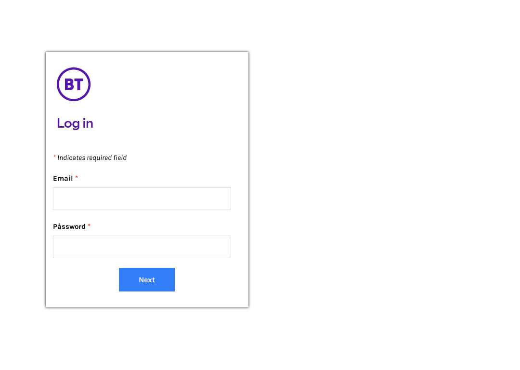Place cursor in field under Email label
520x370 pixels.
point(142,199)
